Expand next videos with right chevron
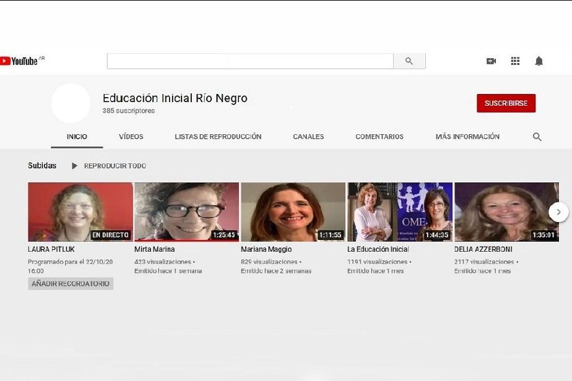 tap(558, 212)
